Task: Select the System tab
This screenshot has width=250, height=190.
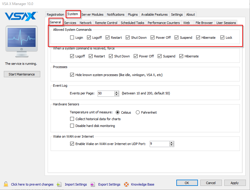Action: pos(73,14)
